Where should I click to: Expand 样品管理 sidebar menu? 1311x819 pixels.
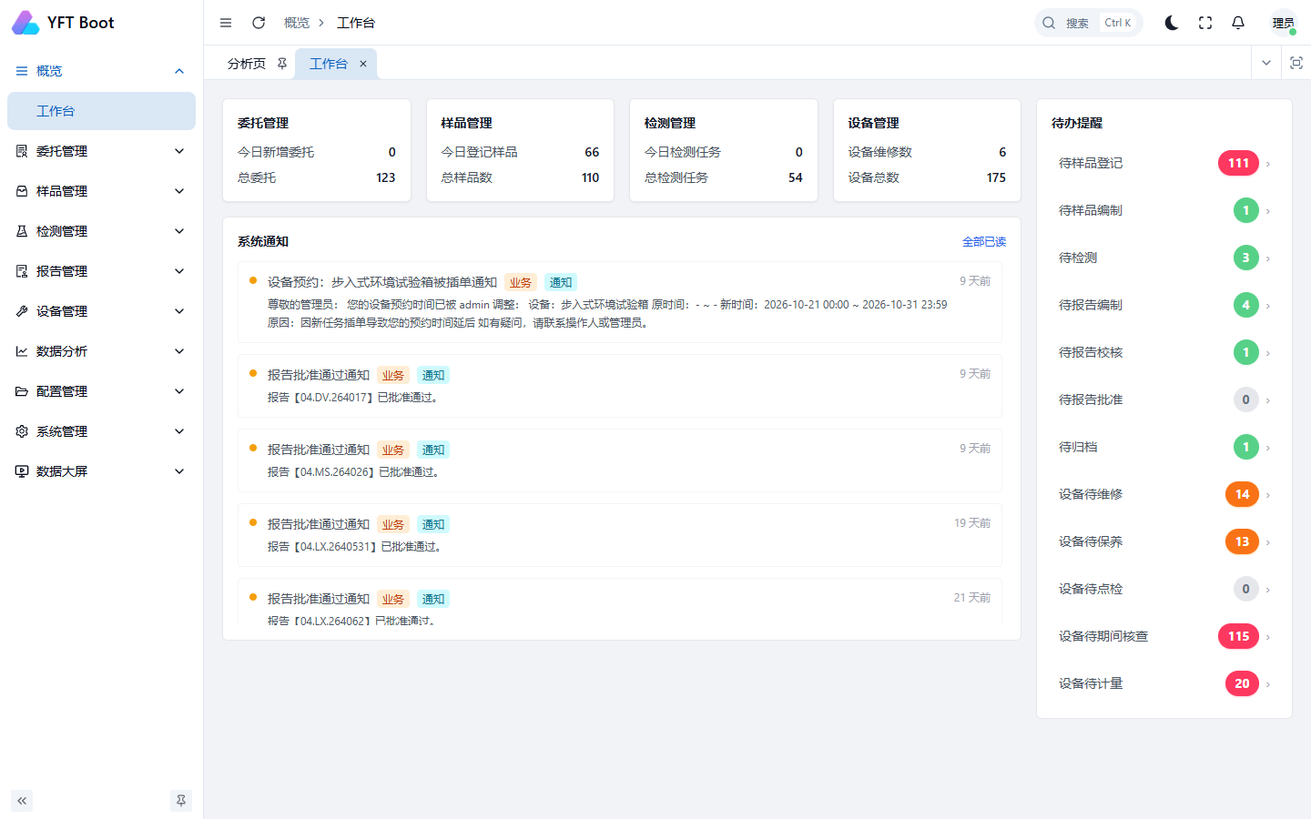click(x=101, y=191)
